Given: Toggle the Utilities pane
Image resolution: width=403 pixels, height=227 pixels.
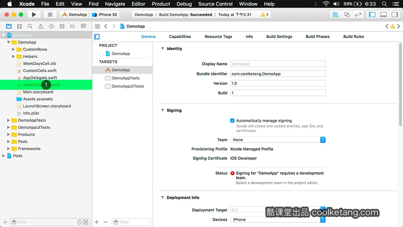Looking at the screenshot, I should tap(395, 15).
